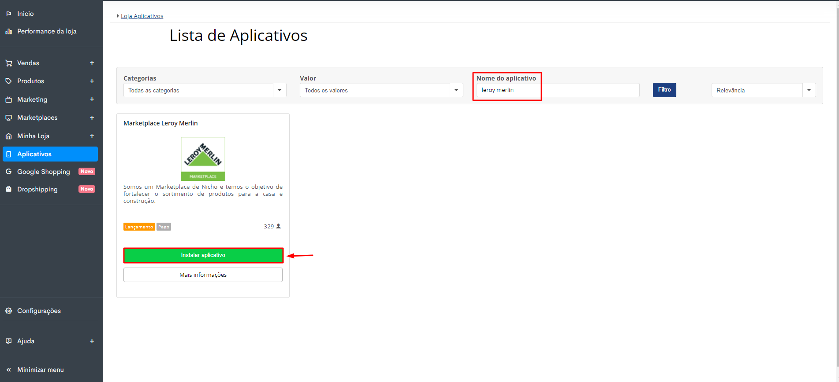This screenshot has width=839, height=382.
Task: Click the Marketing bag icon
Action: click(x=9, y=99)
